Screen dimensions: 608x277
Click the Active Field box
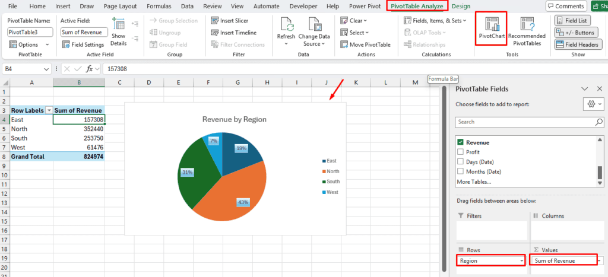[x=84, y=32]
